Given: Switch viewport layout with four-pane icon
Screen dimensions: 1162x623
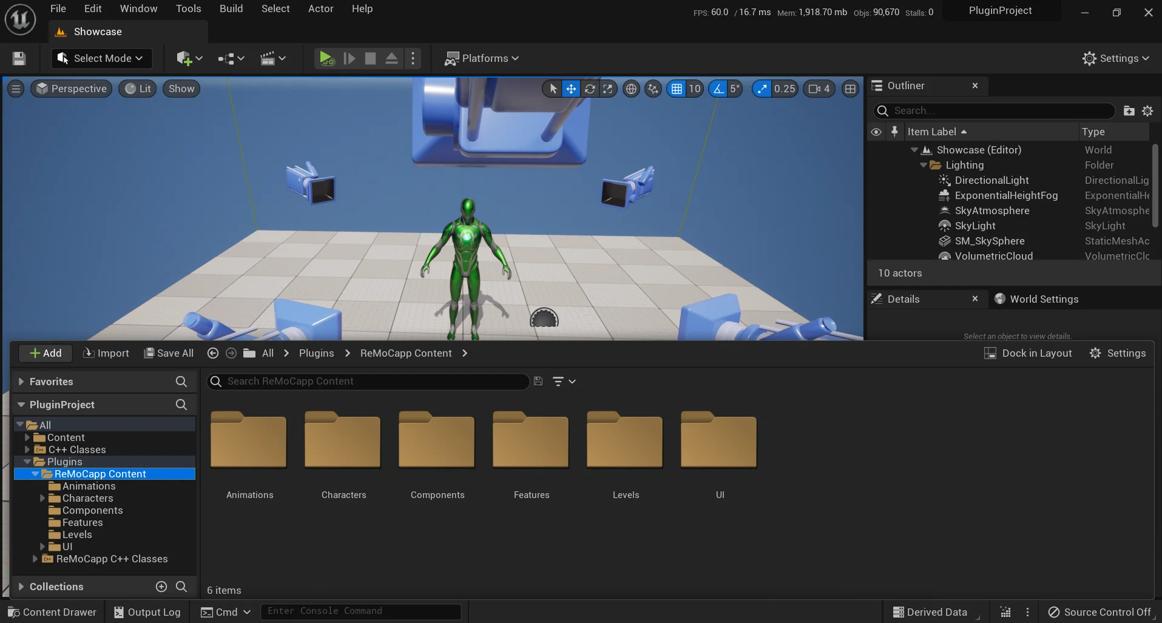Looking at the screenshot, I should point(851,89).
